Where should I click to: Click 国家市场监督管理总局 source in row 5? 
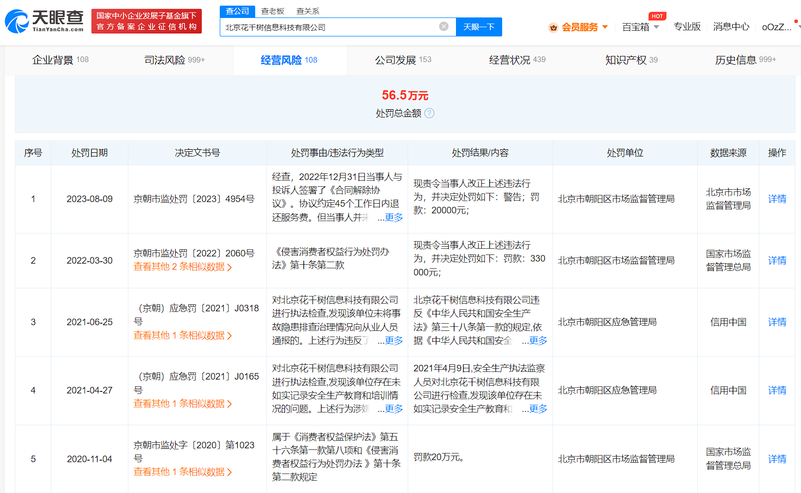coord(729,459)
